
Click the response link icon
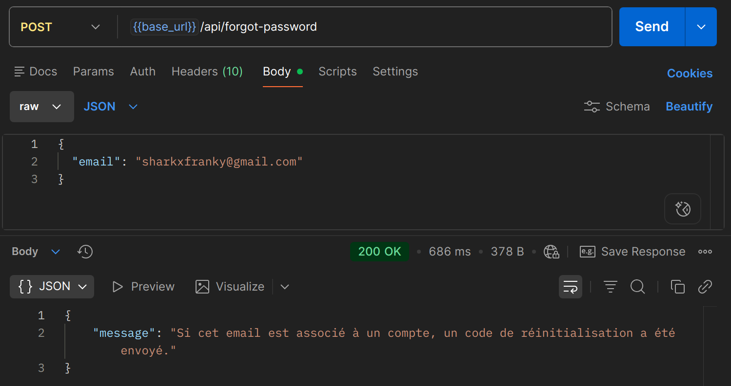tap(705, 287)
